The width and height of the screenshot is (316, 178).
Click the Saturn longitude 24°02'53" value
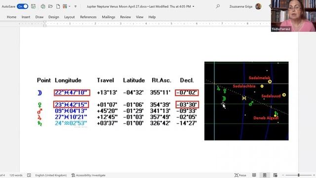pyautogui.click(x=71, y=123)
